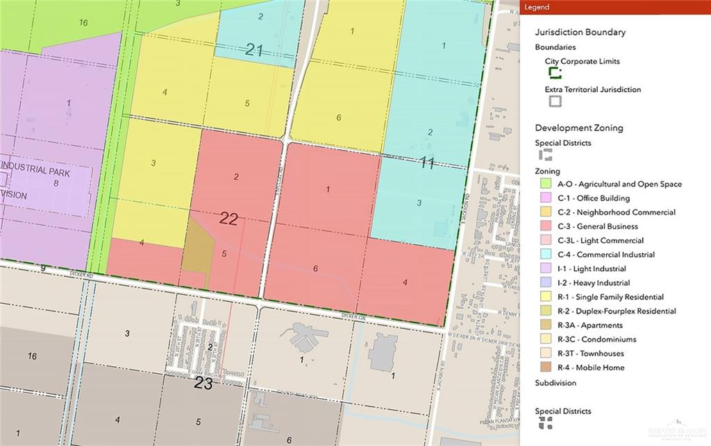Select the Jurisdiction Boundary section heading
Image resolution: width=711 pixels, height=446 pixels.
tap(580, 32)
